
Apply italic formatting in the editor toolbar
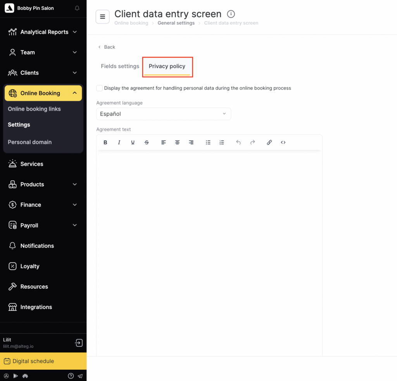[x=119, y=143]
